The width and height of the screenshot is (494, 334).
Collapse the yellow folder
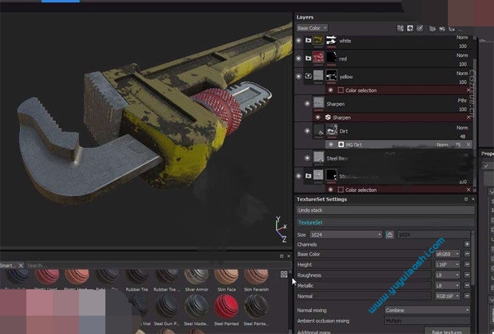point(308,76)
